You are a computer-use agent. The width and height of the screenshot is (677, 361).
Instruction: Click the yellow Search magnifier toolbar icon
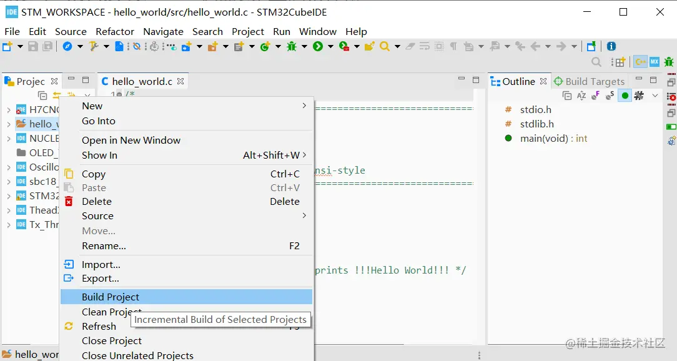point(384,46)
